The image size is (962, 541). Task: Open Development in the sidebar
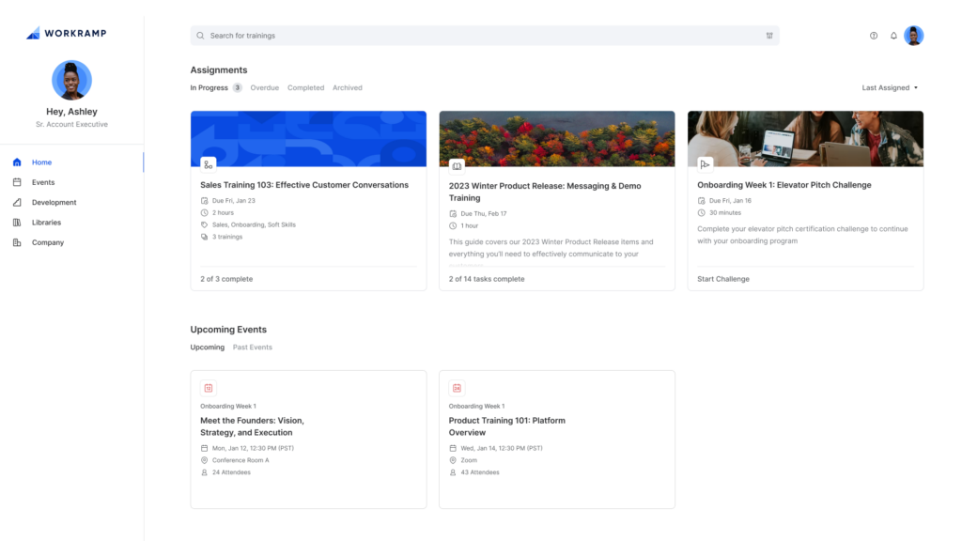coord(54,203)
